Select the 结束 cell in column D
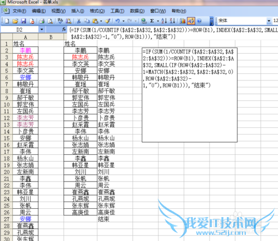 click(115, 219)
